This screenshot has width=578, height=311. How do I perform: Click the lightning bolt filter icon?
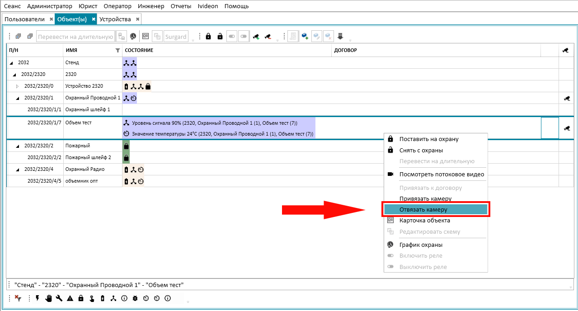pyautogui.click(x=38, y=298)
